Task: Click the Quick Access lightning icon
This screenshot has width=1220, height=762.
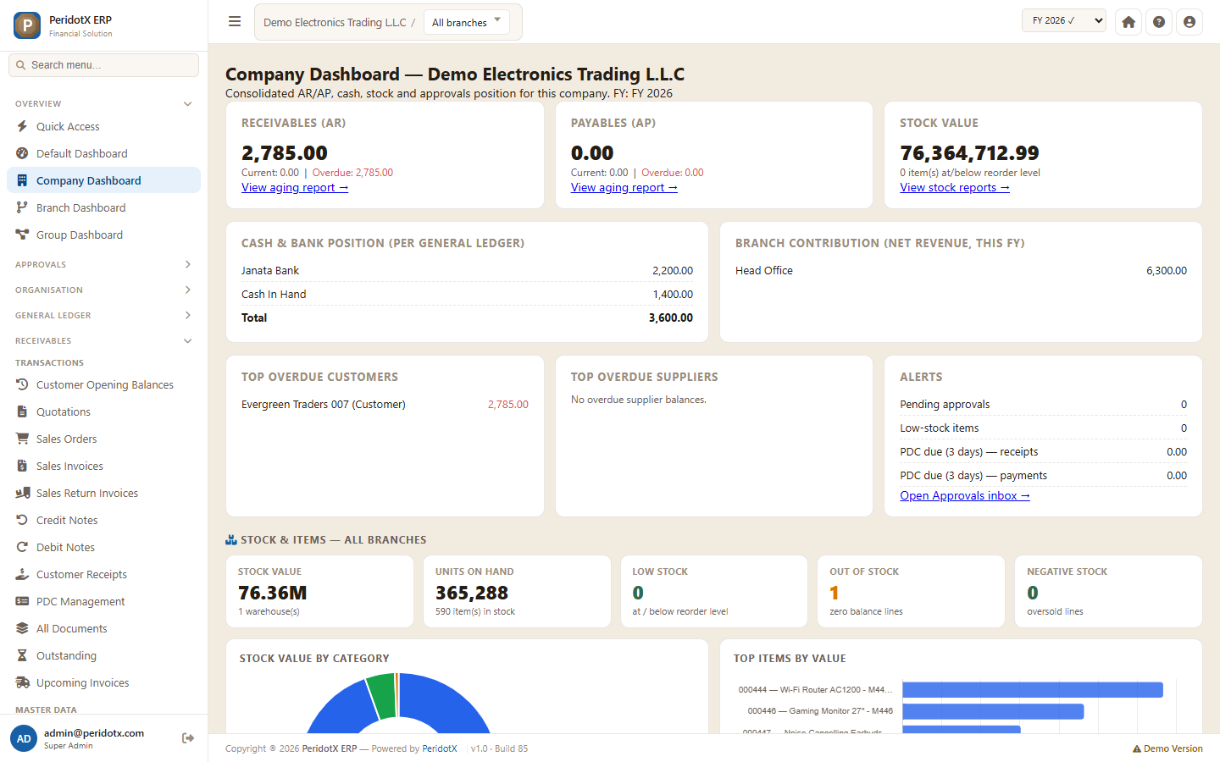Action: pos(22,126)
